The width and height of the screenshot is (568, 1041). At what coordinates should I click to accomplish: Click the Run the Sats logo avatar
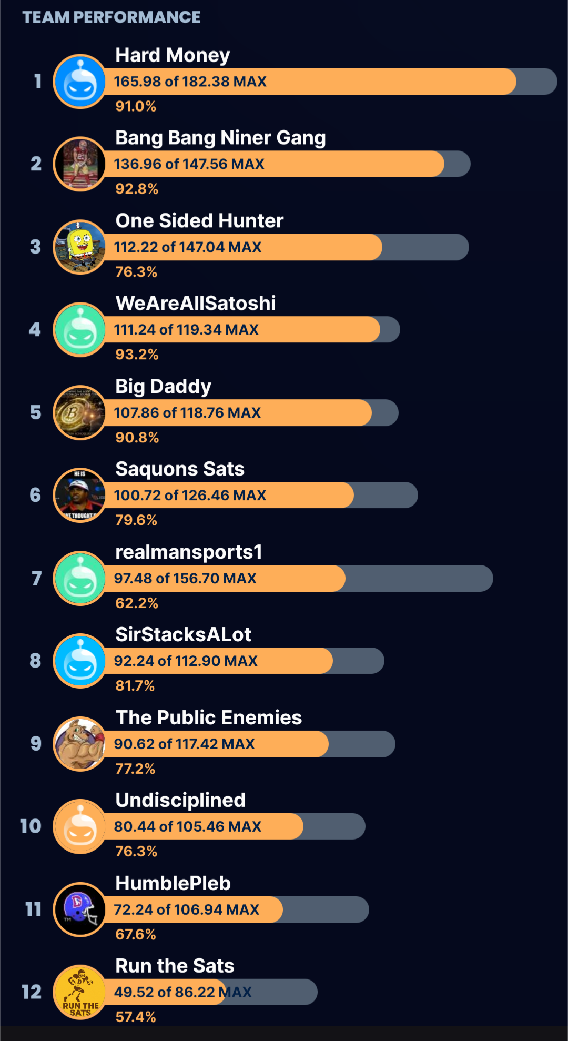(x=80, y=992)
